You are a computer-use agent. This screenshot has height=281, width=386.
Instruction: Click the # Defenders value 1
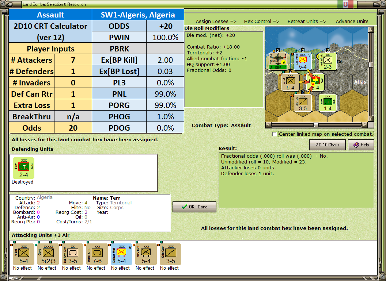point(73,71)
